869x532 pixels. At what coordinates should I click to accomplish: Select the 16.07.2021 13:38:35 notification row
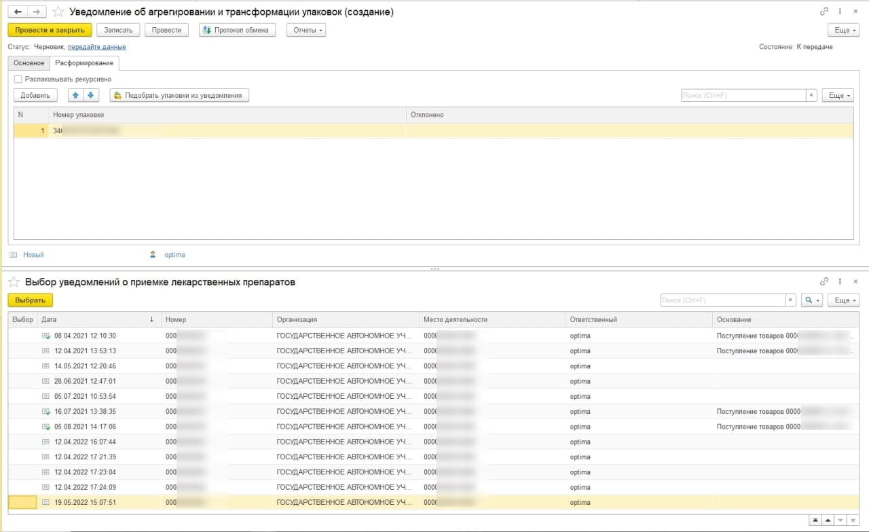85,412
